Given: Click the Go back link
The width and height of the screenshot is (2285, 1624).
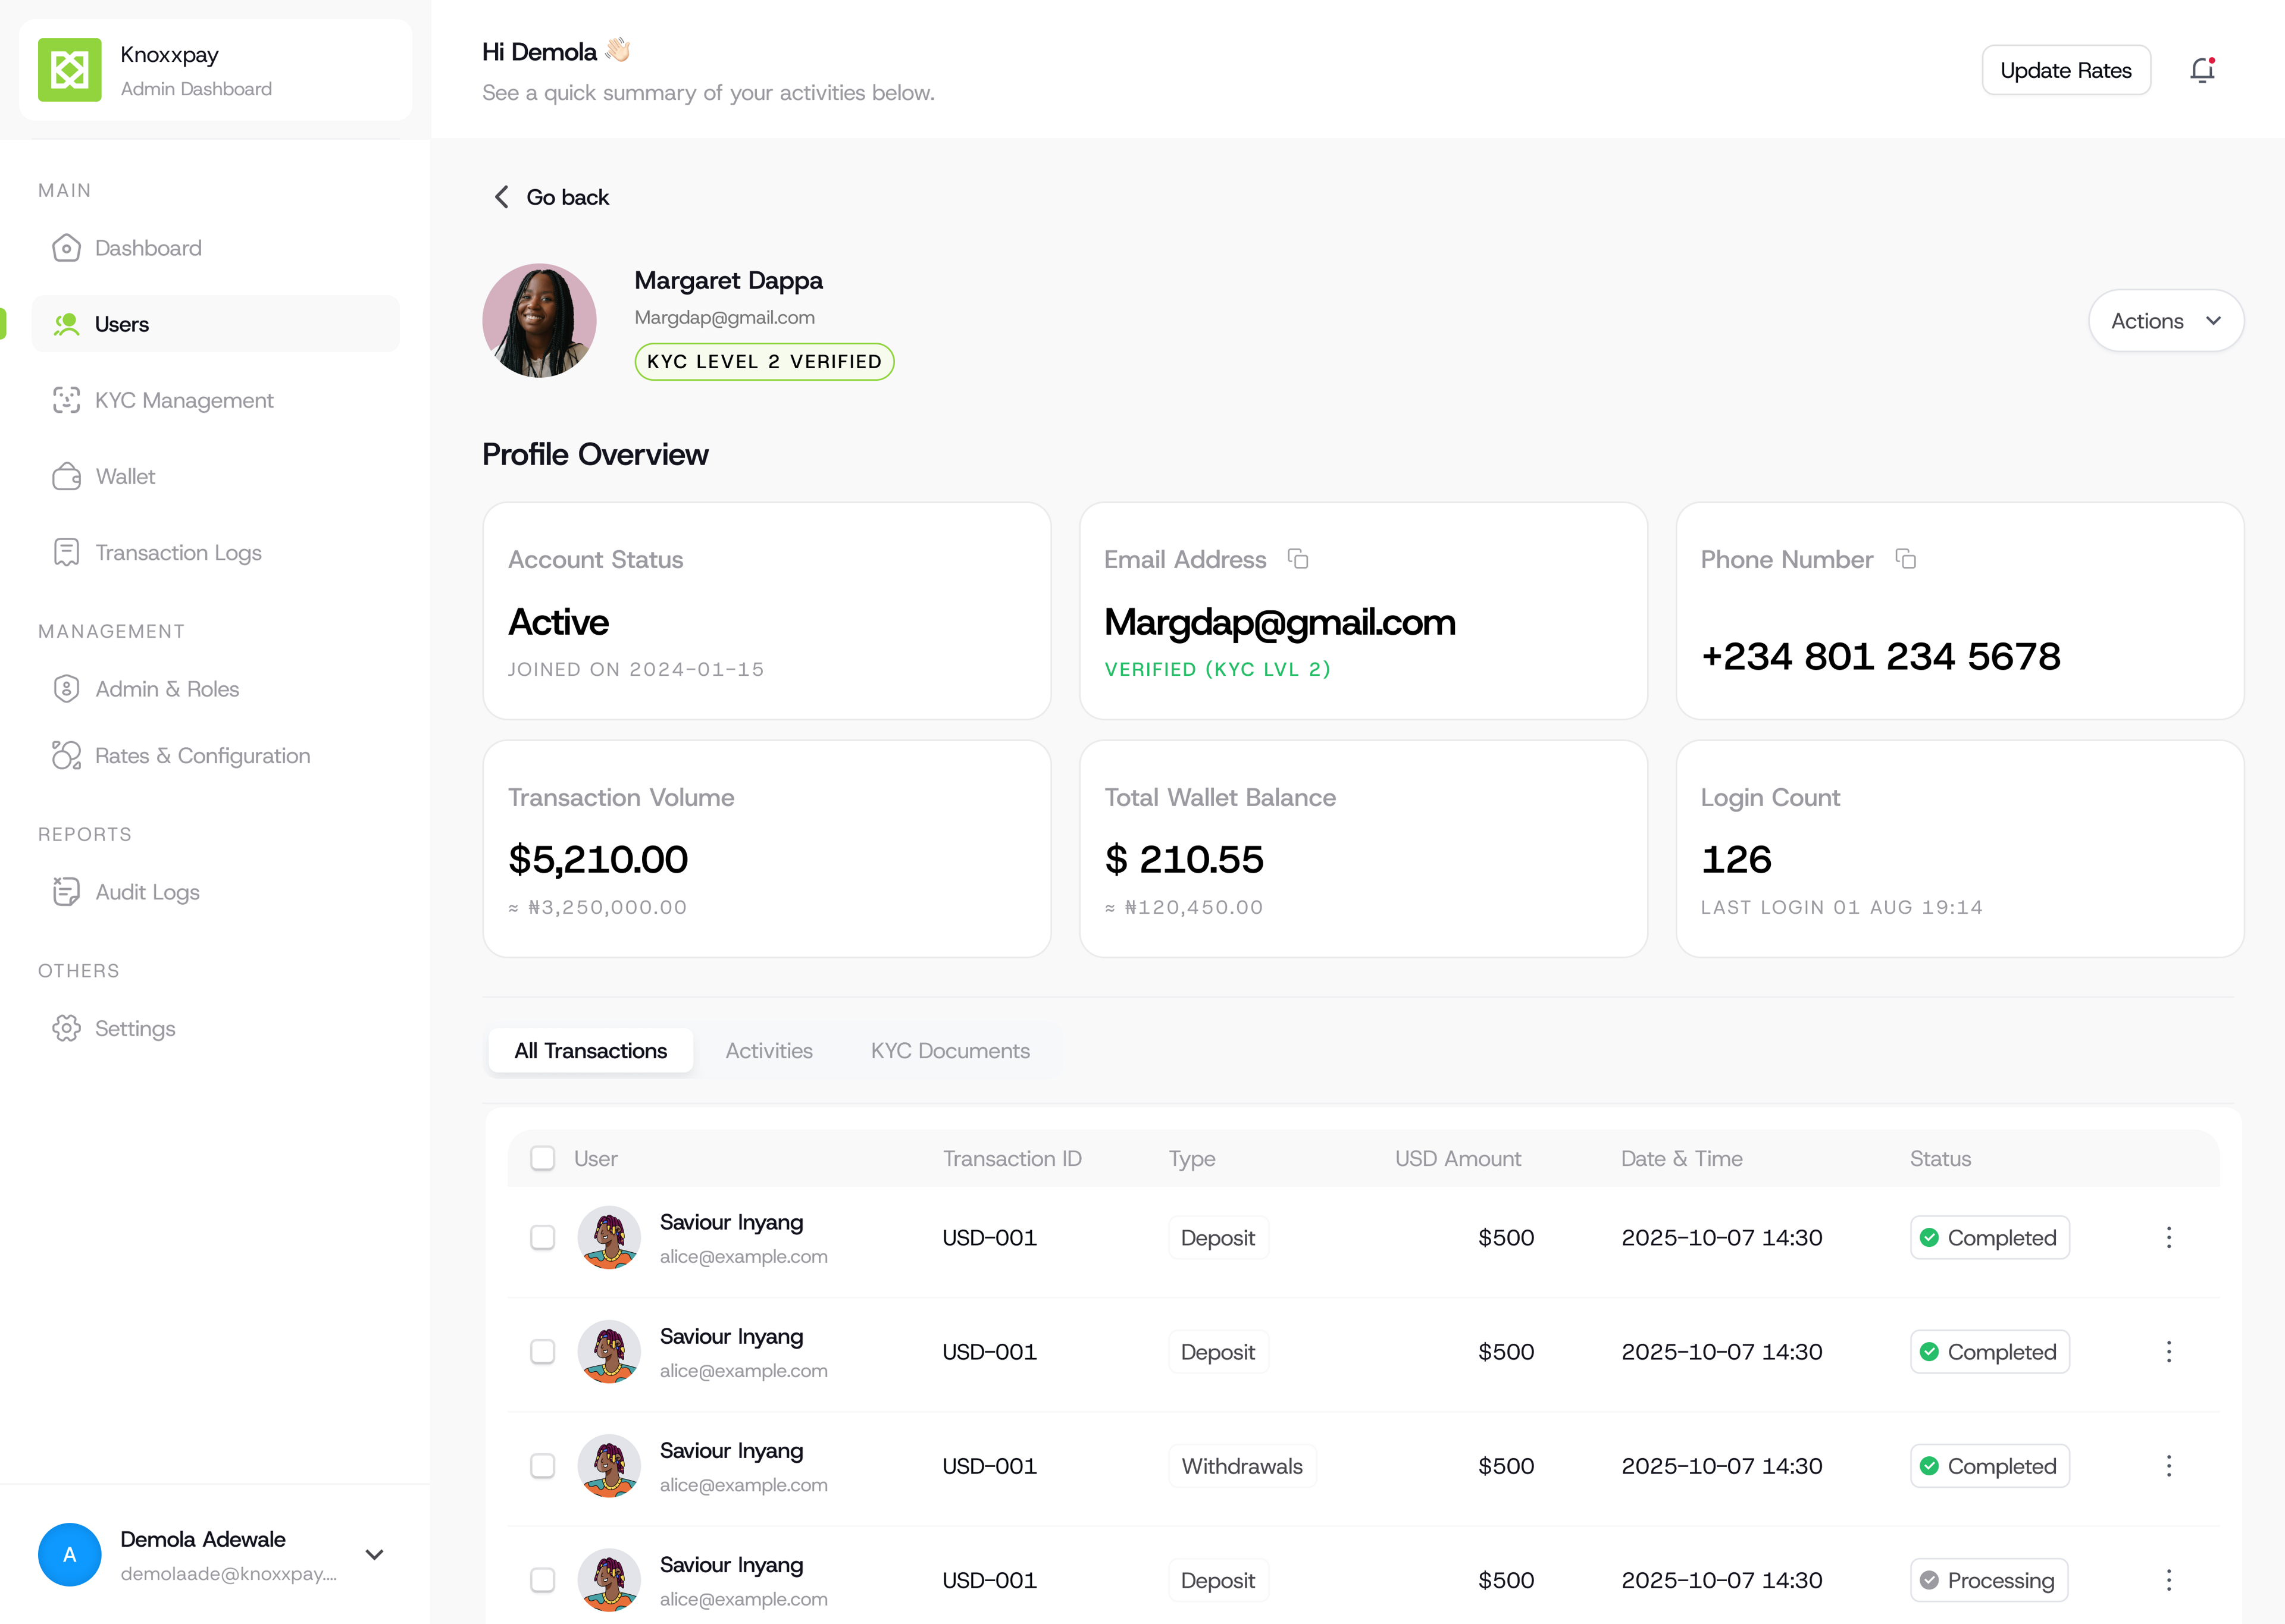Looking at the screenshot, I should tap(552, 197).
